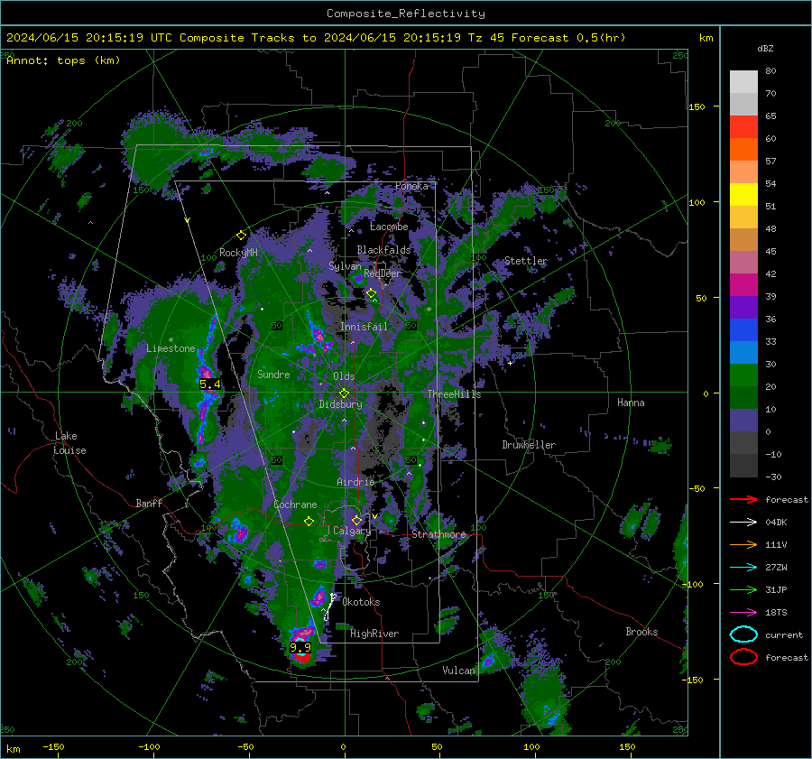
Task: Click the Didsbury town label
Action: click(340, 404)
